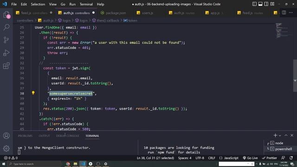This screenshot has height=167, width=297.
Task: Click the lightbulb code action on line 38
Action: coord(33,93)
